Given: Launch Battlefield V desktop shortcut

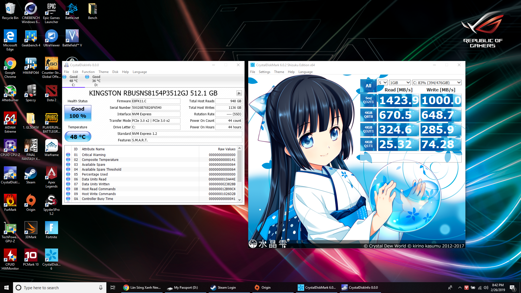Looking at the screenshot, I should (x=72, y=38).
